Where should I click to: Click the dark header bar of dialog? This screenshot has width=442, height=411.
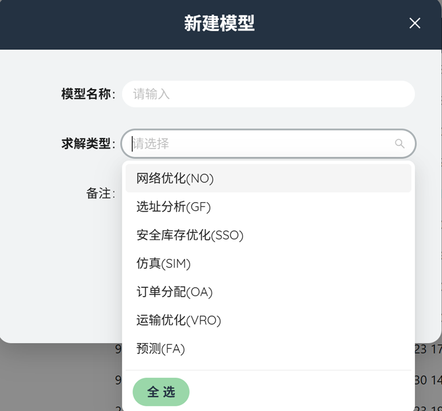point(221,25)
